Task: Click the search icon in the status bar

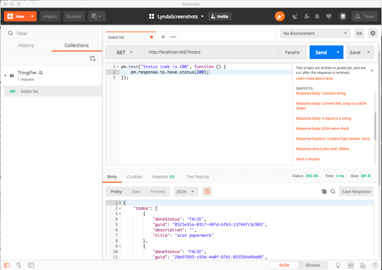Action: (19, 265)
